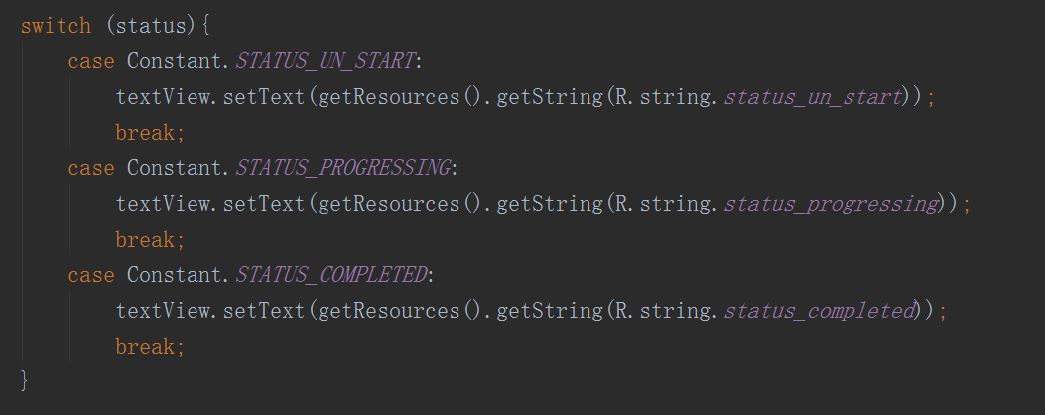Viewport: 1045px width, 415px height.
Task: Click the case keyword before STATUS_COMPLETED
Action: (x=91, y=275)
